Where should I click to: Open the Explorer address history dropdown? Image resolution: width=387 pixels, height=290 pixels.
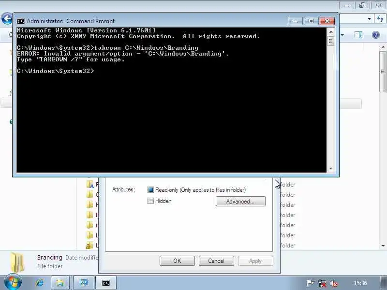coord(369,19)
